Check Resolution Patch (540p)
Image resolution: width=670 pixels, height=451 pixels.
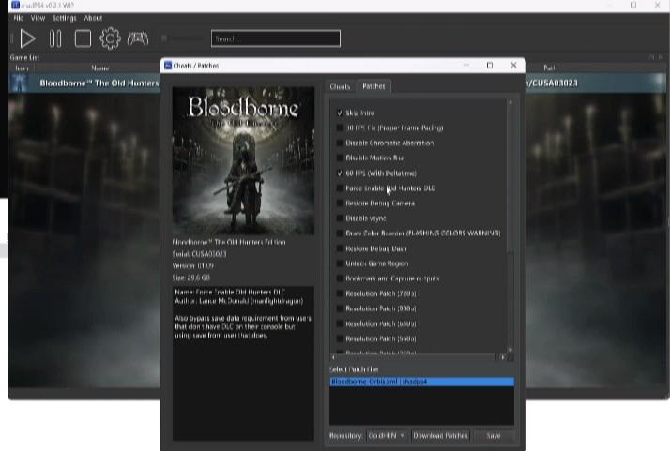340,323
